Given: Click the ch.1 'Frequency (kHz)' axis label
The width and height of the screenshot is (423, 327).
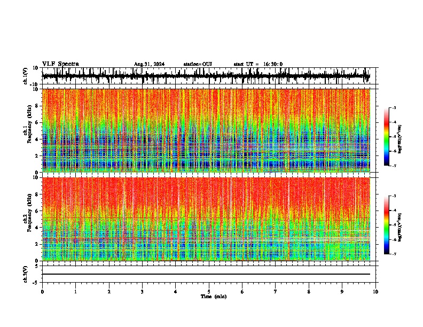Looking at the screenshot, I should pos(29,124).
